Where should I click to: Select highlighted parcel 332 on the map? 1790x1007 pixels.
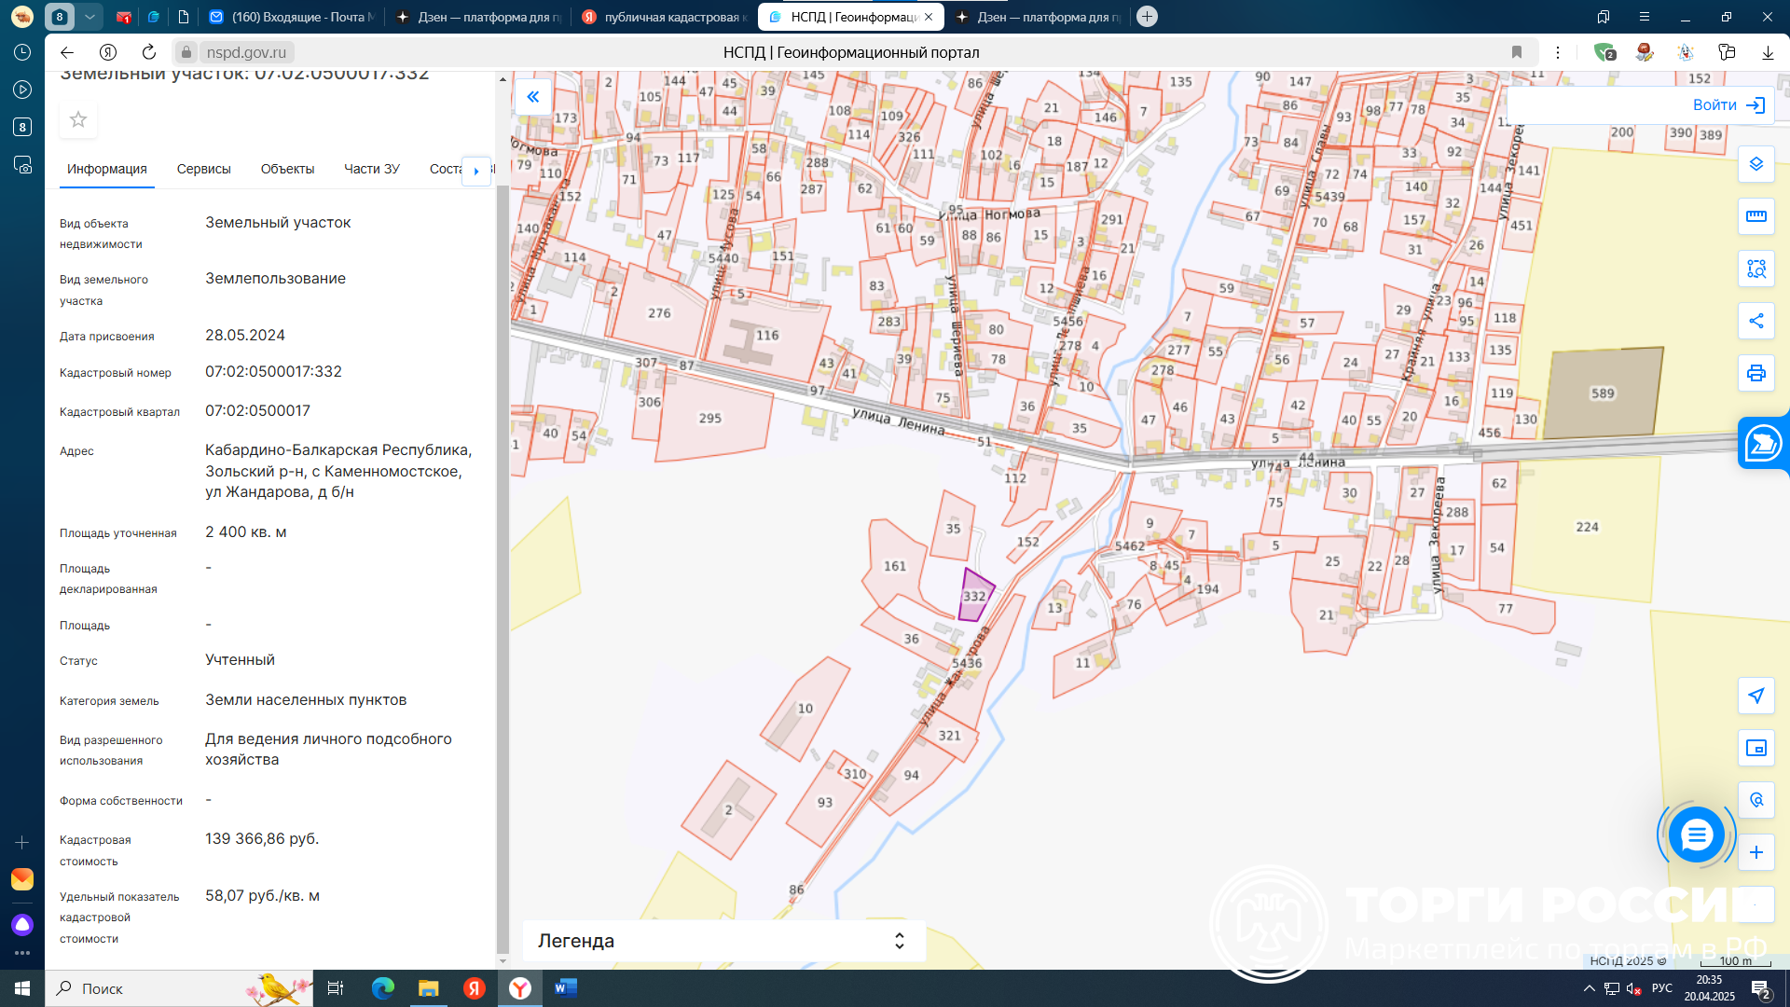[974, 597]
